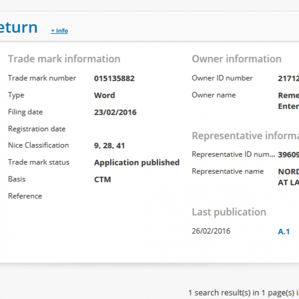Click the Basis value CTM
This screenshot has width=299, height=299.
(102, 179)
